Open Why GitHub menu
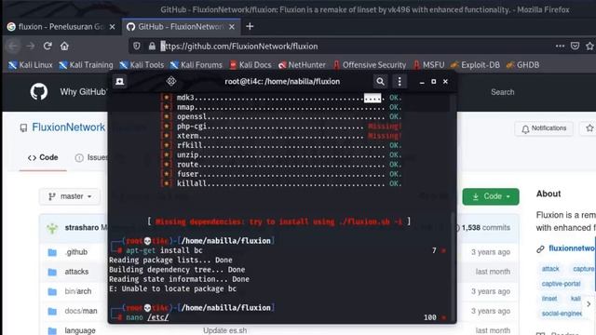The width and height of the screenshot is (596, 335). pyautogui.click(x=83, y=92)
